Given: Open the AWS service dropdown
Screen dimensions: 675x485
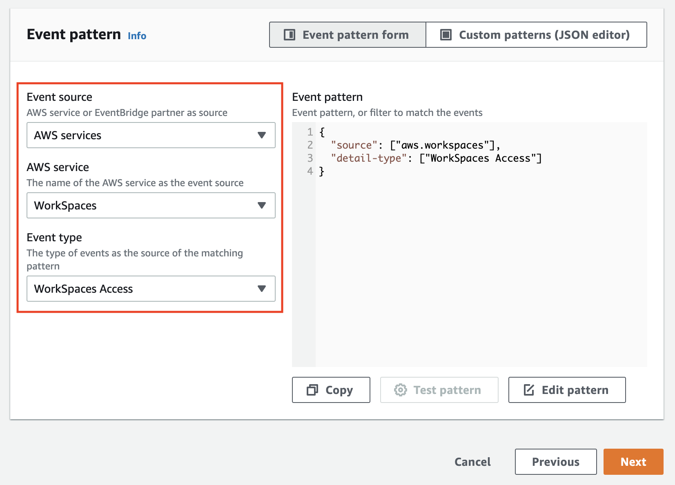Looking at the screenshot, I should pyautogui.click(x=151, y=205).
